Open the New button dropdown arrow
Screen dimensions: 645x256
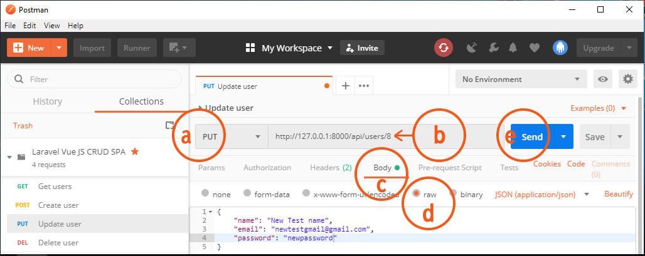59,48
